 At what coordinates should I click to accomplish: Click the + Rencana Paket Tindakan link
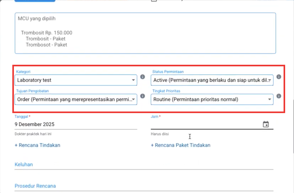[181, 145]
